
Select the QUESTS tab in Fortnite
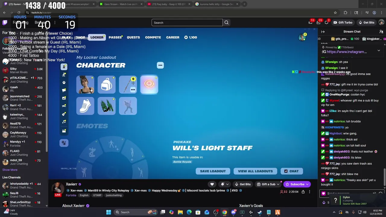133,37
